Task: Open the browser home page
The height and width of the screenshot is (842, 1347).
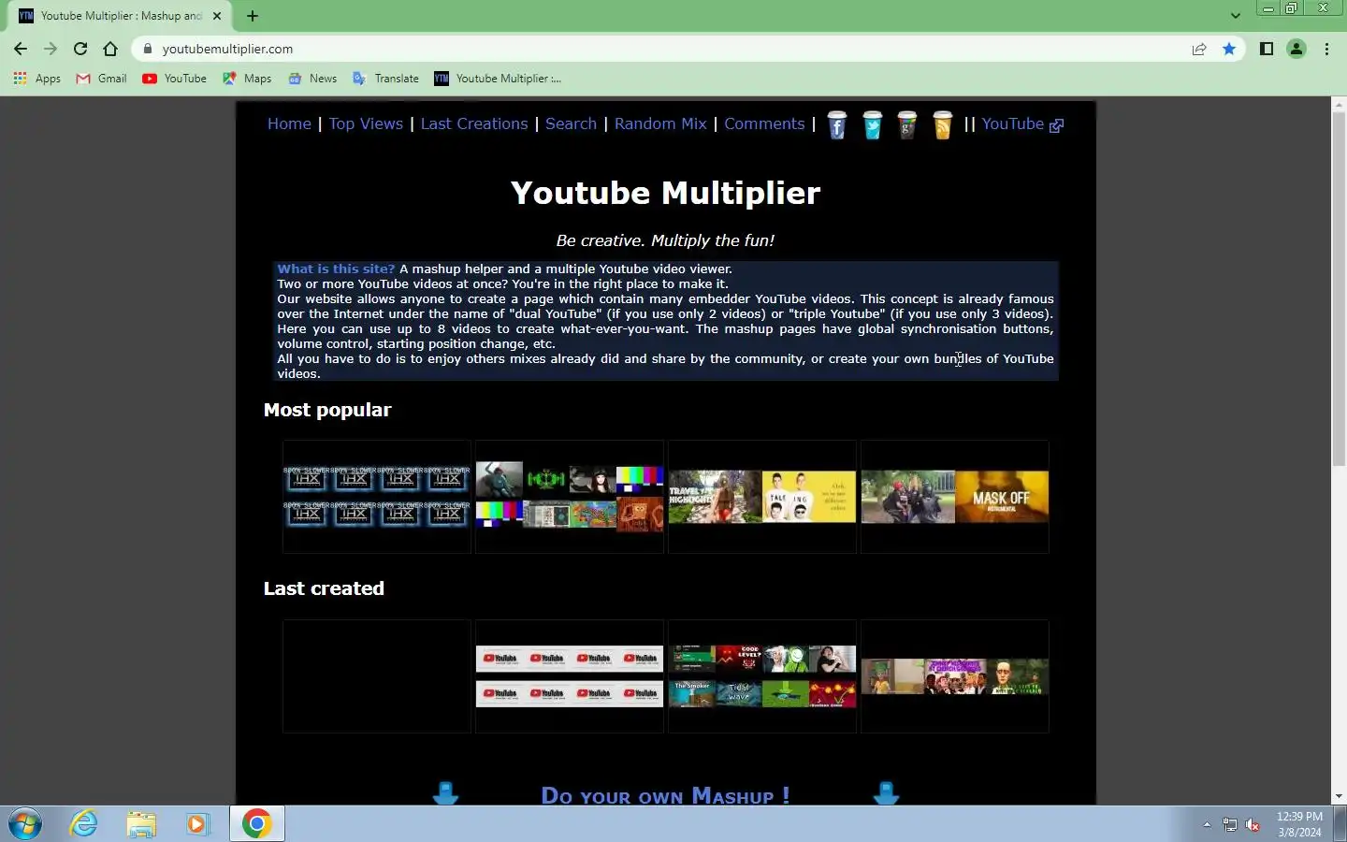Action: (110, 49)
